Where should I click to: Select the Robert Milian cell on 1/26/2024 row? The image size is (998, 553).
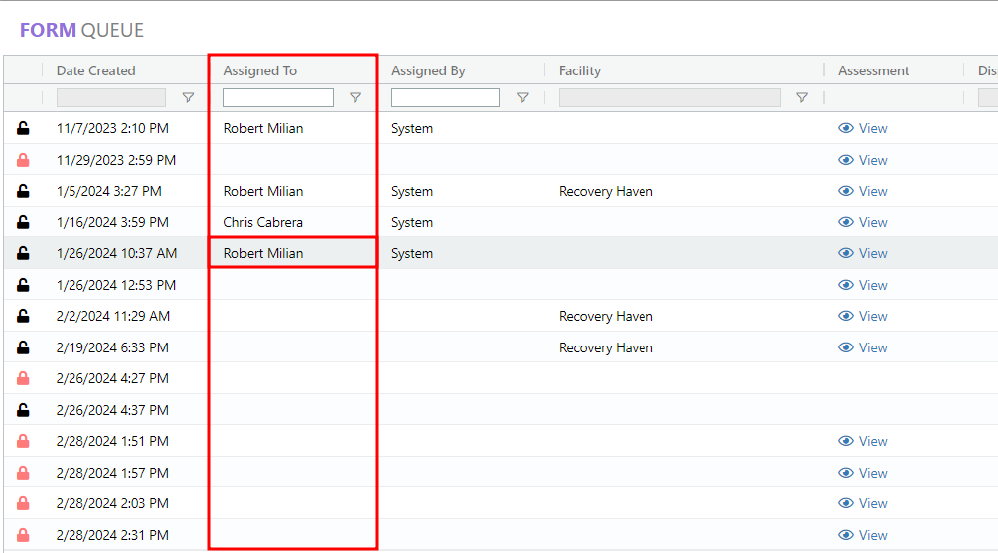pyautogui.click(x=264, y=253)
